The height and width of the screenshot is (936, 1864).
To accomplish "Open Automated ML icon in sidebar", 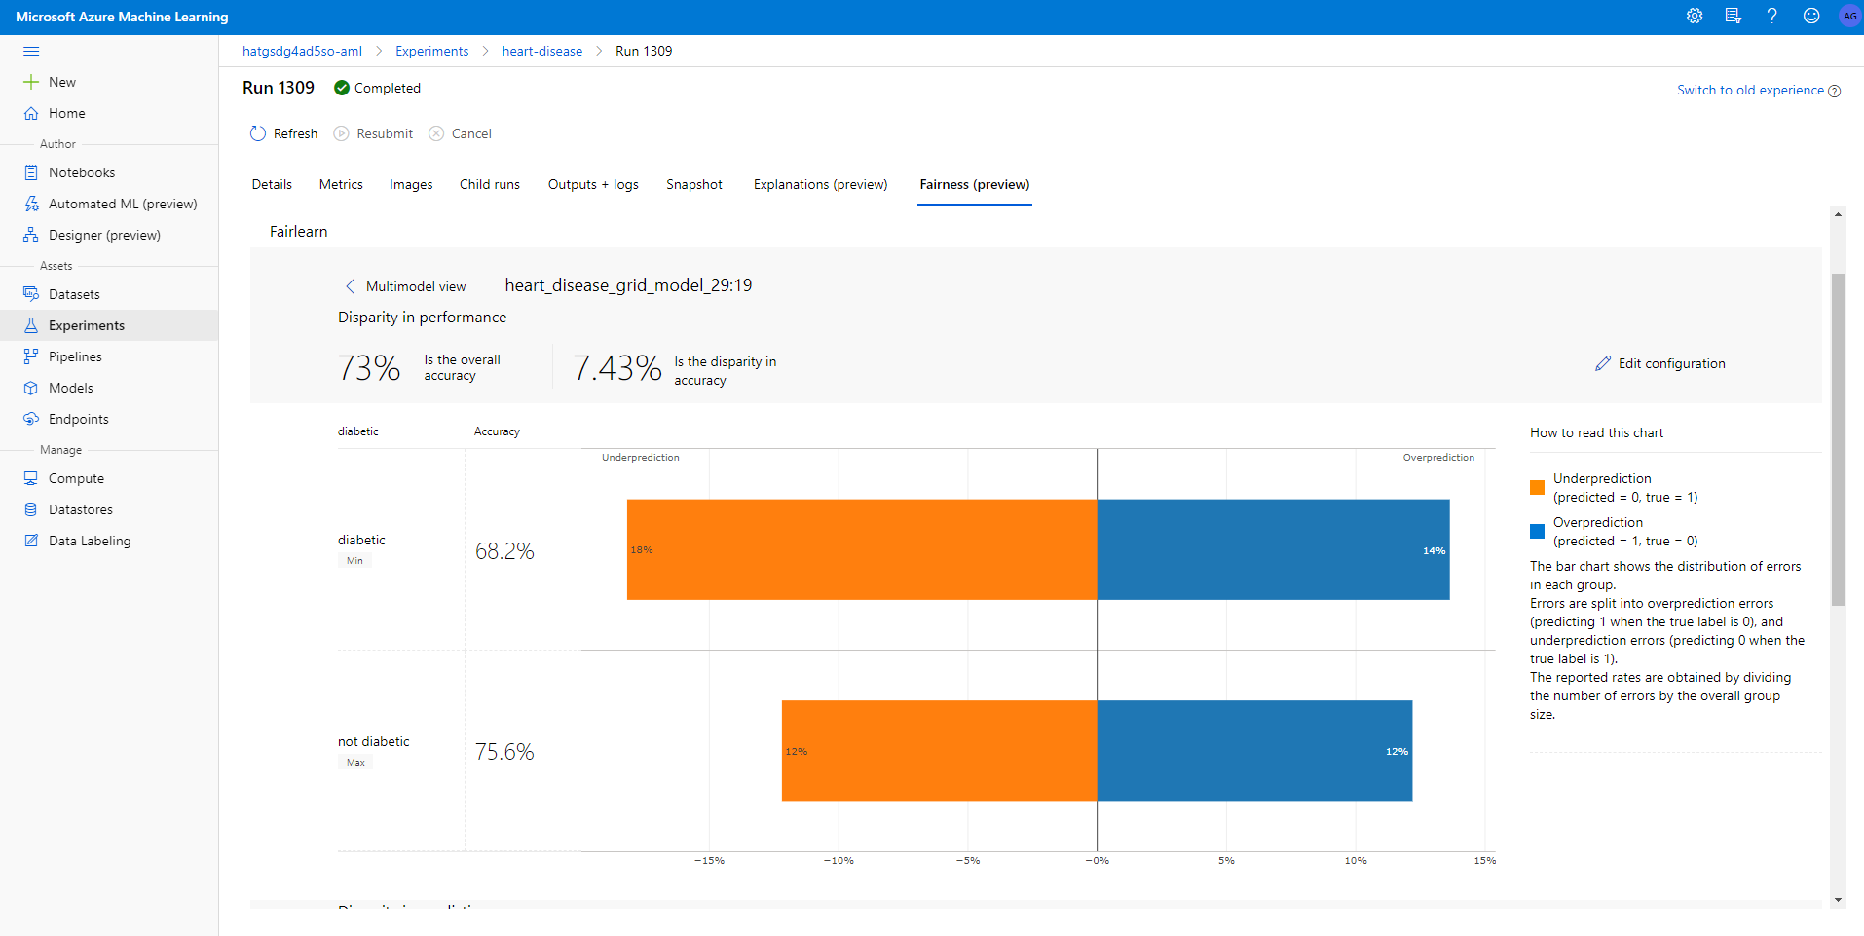I will pos(31,204).
